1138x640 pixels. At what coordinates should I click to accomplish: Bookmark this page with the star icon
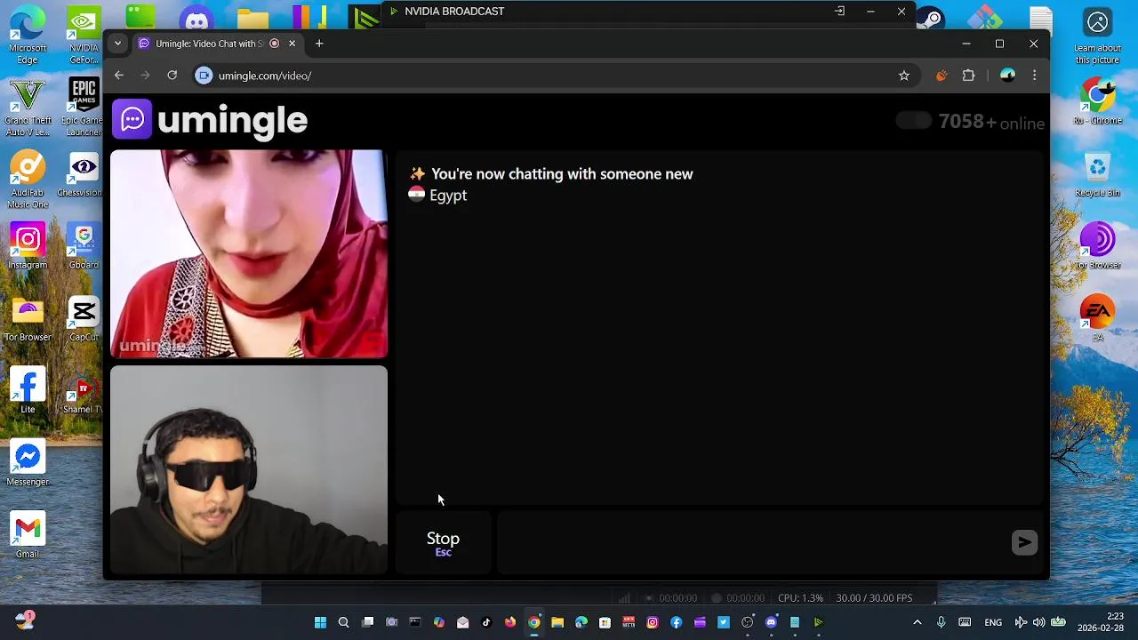pyautogui.click(x=904, y=76)
